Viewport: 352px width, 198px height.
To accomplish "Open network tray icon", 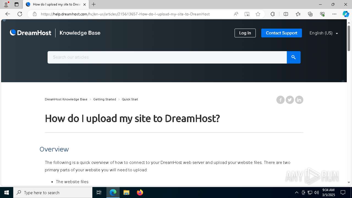I will point(310,193).
